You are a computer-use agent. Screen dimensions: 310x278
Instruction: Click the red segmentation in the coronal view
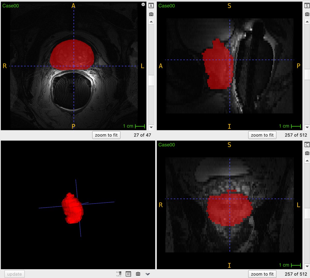point(229,209)
